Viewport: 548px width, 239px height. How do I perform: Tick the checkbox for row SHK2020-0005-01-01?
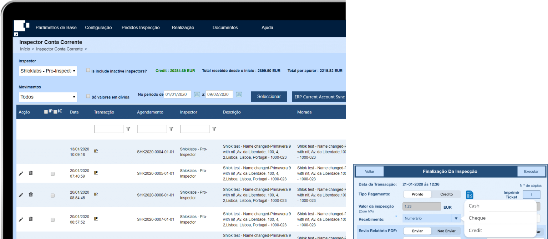click(53, 174)
